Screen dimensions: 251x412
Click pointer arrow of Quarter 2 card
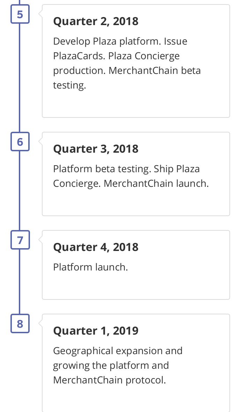(40, 14)
